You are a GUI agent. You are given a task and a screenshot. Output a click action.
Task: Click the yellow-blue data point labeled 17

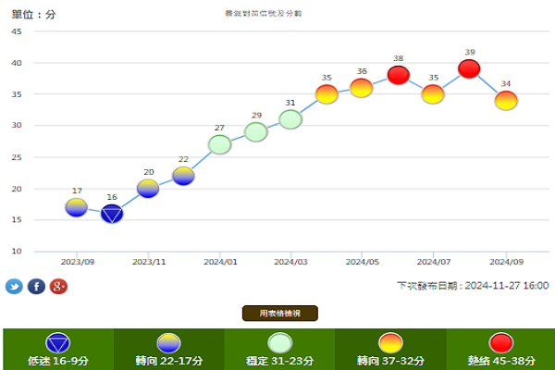[x=77, y=207]
